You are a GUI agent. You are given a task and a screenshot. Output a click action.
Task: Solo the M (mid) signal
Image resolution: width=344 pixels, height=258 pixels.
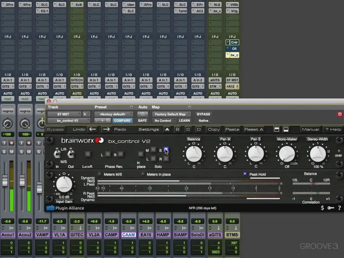153,149
